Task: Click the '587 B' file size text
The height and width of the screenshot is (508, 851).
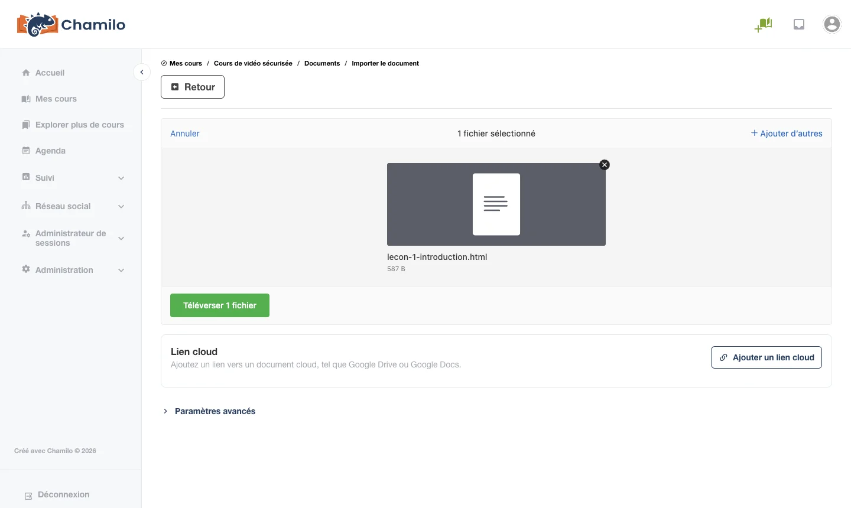Action: tap(396, 269)
